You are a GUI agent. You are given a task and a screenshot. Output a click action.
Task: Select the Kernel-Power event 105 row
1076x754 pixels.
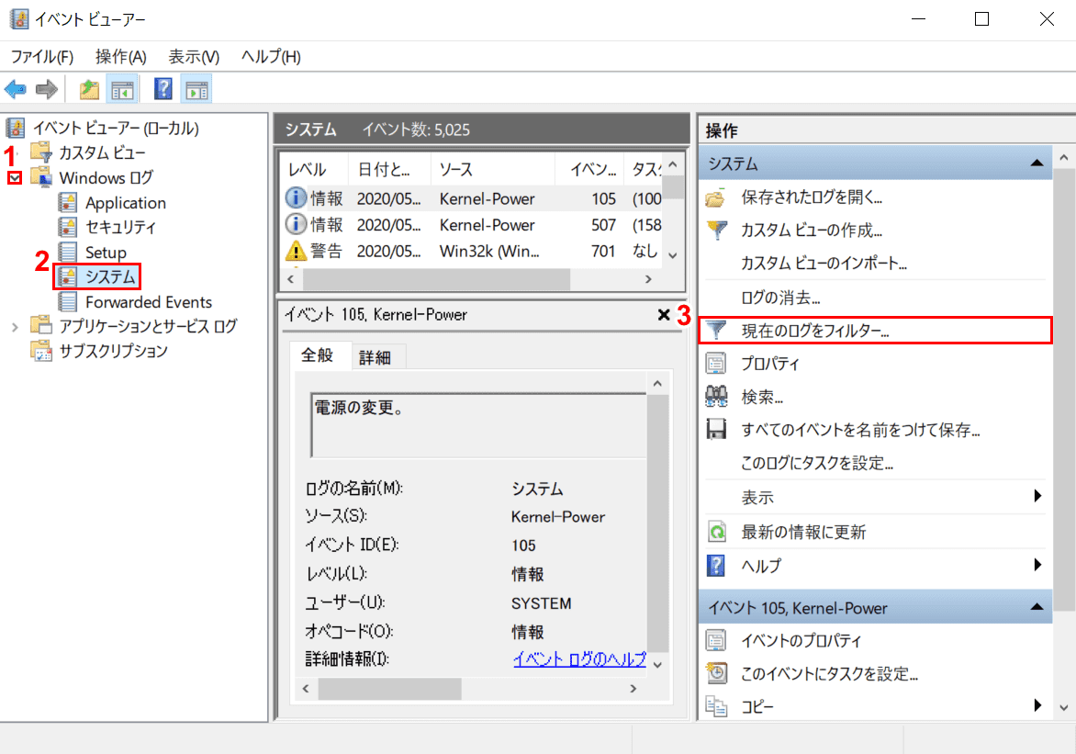click(x=472, y=198)
